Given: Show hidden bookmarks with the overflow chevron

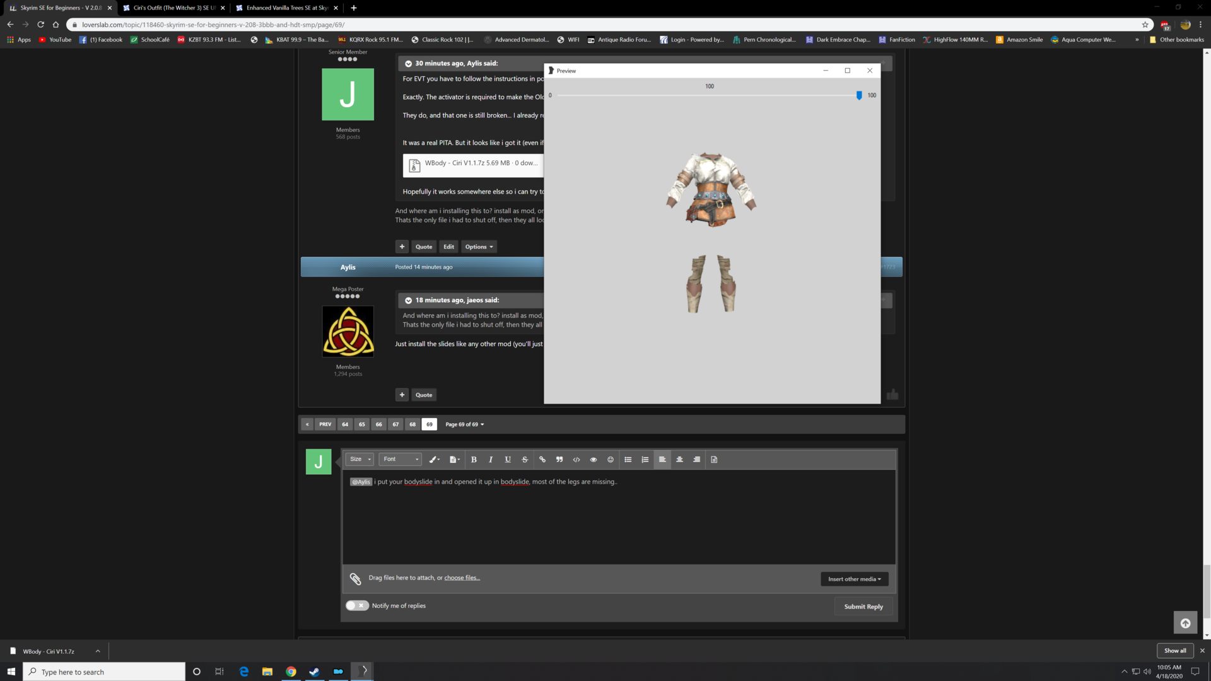Looking at the screenshot, I should coord(1137,40).
